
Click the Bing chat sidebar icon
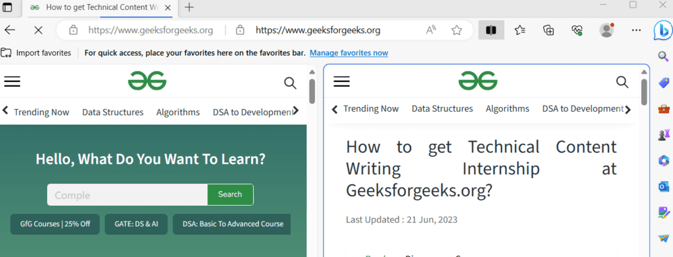(x=663, y=30)
